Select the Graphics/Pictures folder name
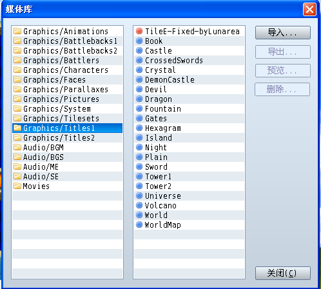Image resolution: width=321 pixels, height=289 pixels. (x=61, y=99)
